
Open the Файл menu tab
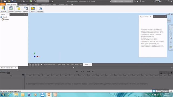click(x=3, y=4)
